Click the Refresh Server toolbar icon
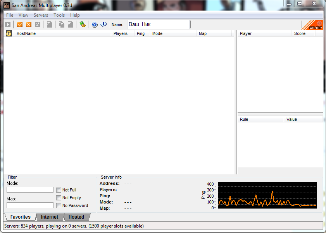The height and width of the screenshot is (233, 326). [38, 24]
